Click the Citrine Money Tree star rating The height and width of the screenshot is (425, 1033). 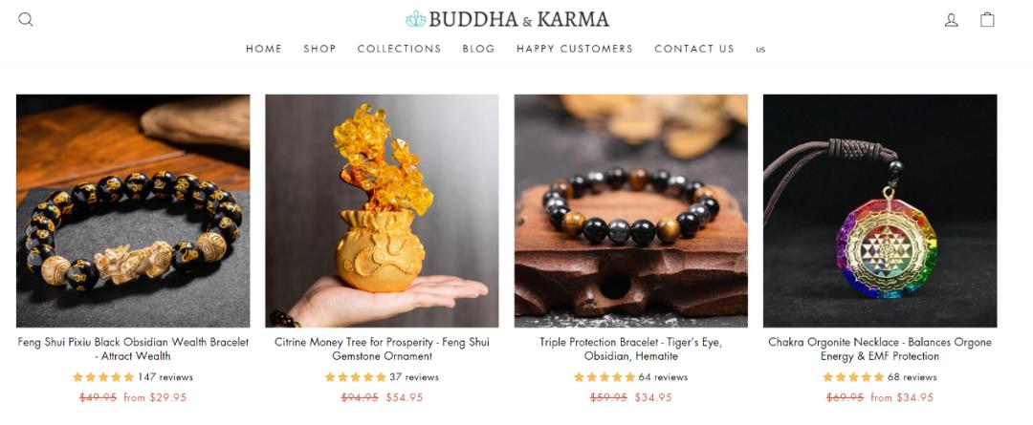pos(355,377)
